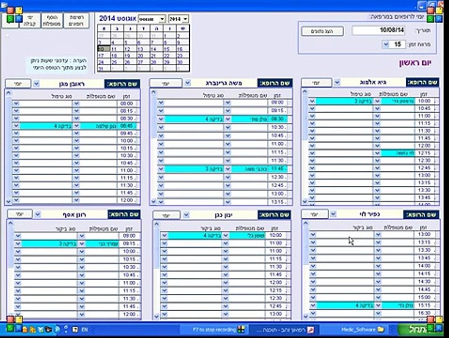Viewport: 449px width, 338px height.
Task: Select day 20 in the August calendar
Action: click(x=143, y=56)
